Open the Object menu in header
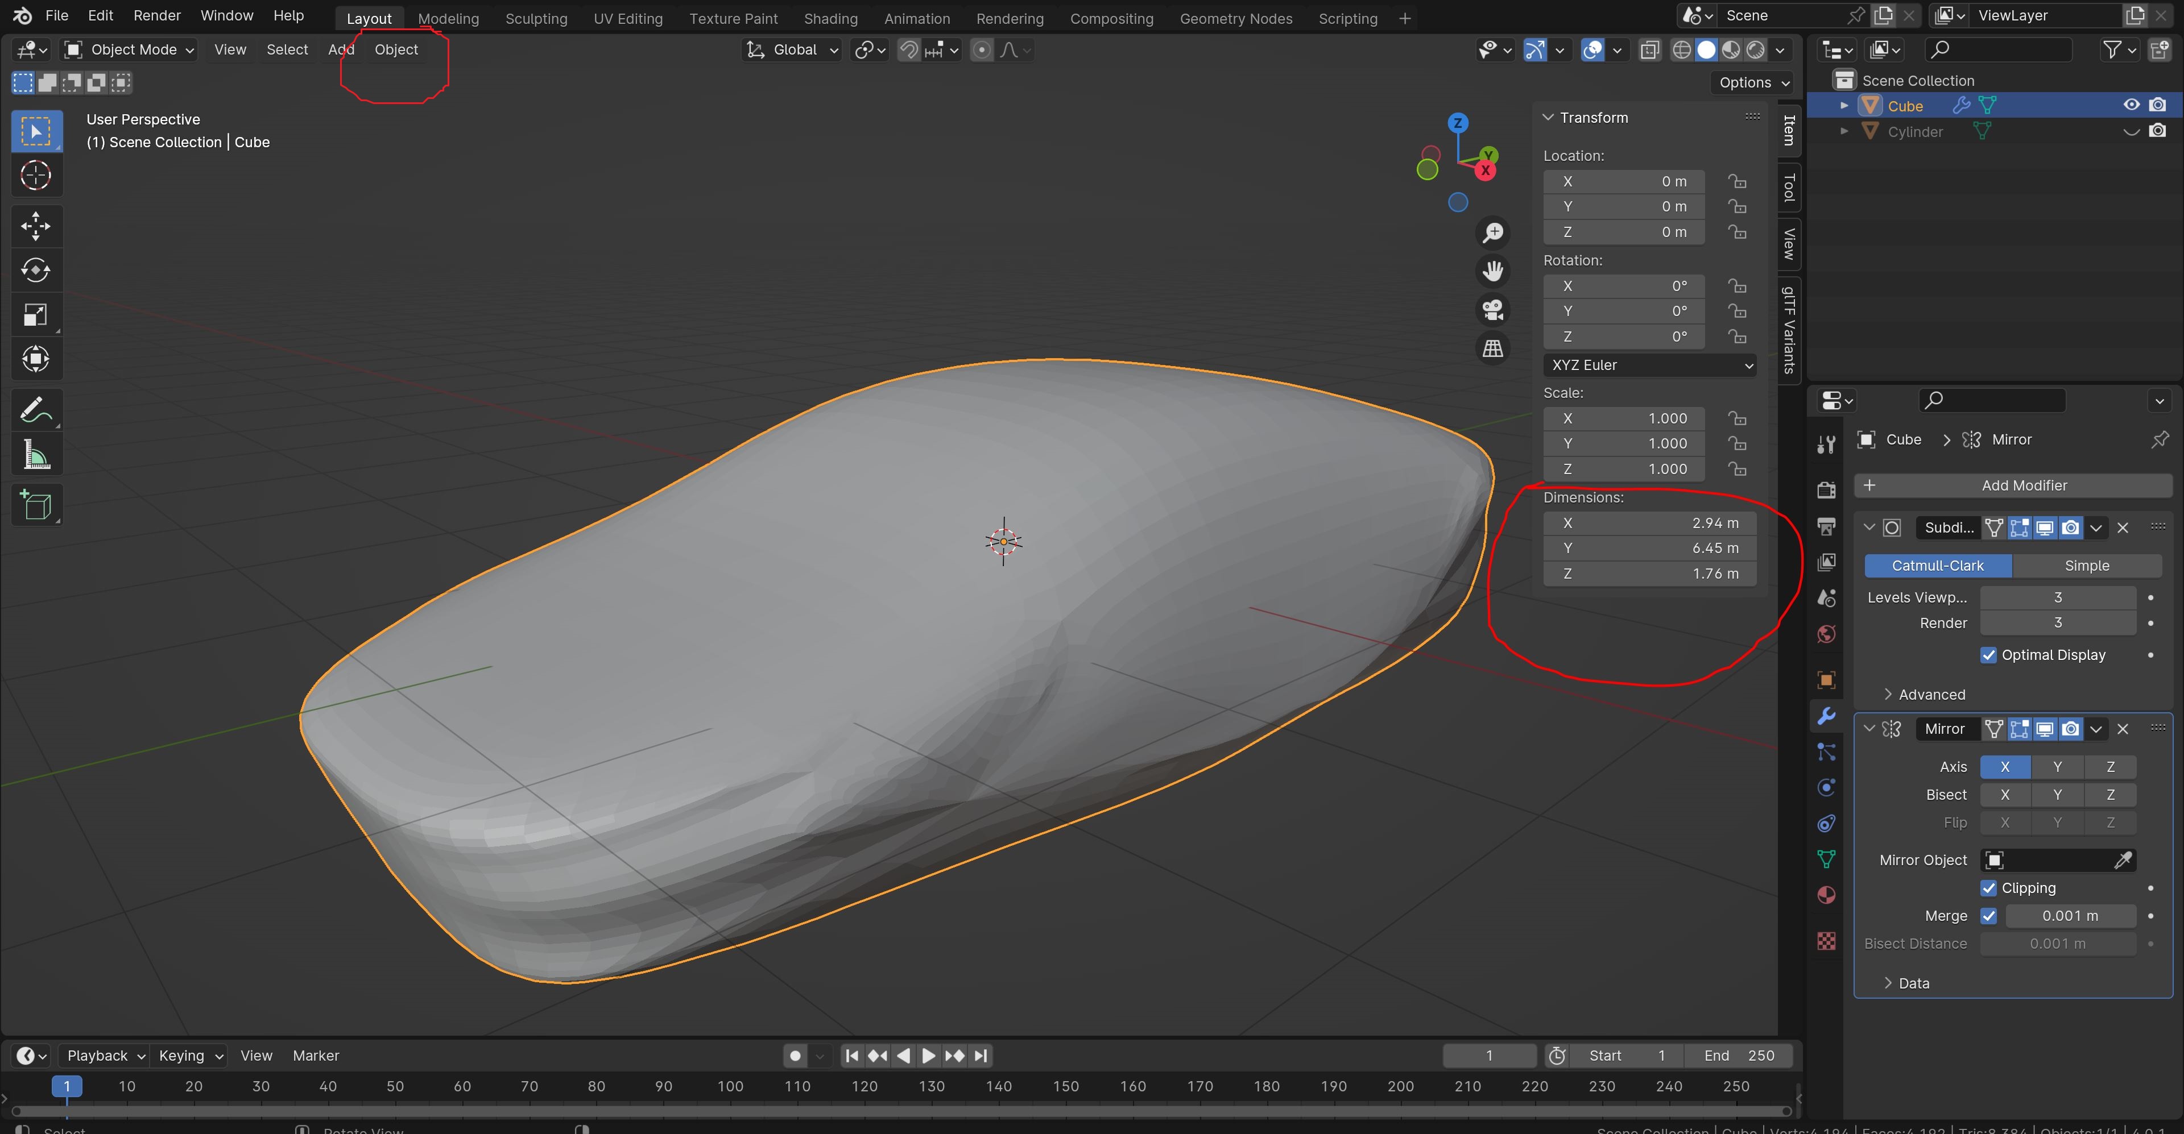Viewport: 2184px width, 1134px height. click(396, 50)
